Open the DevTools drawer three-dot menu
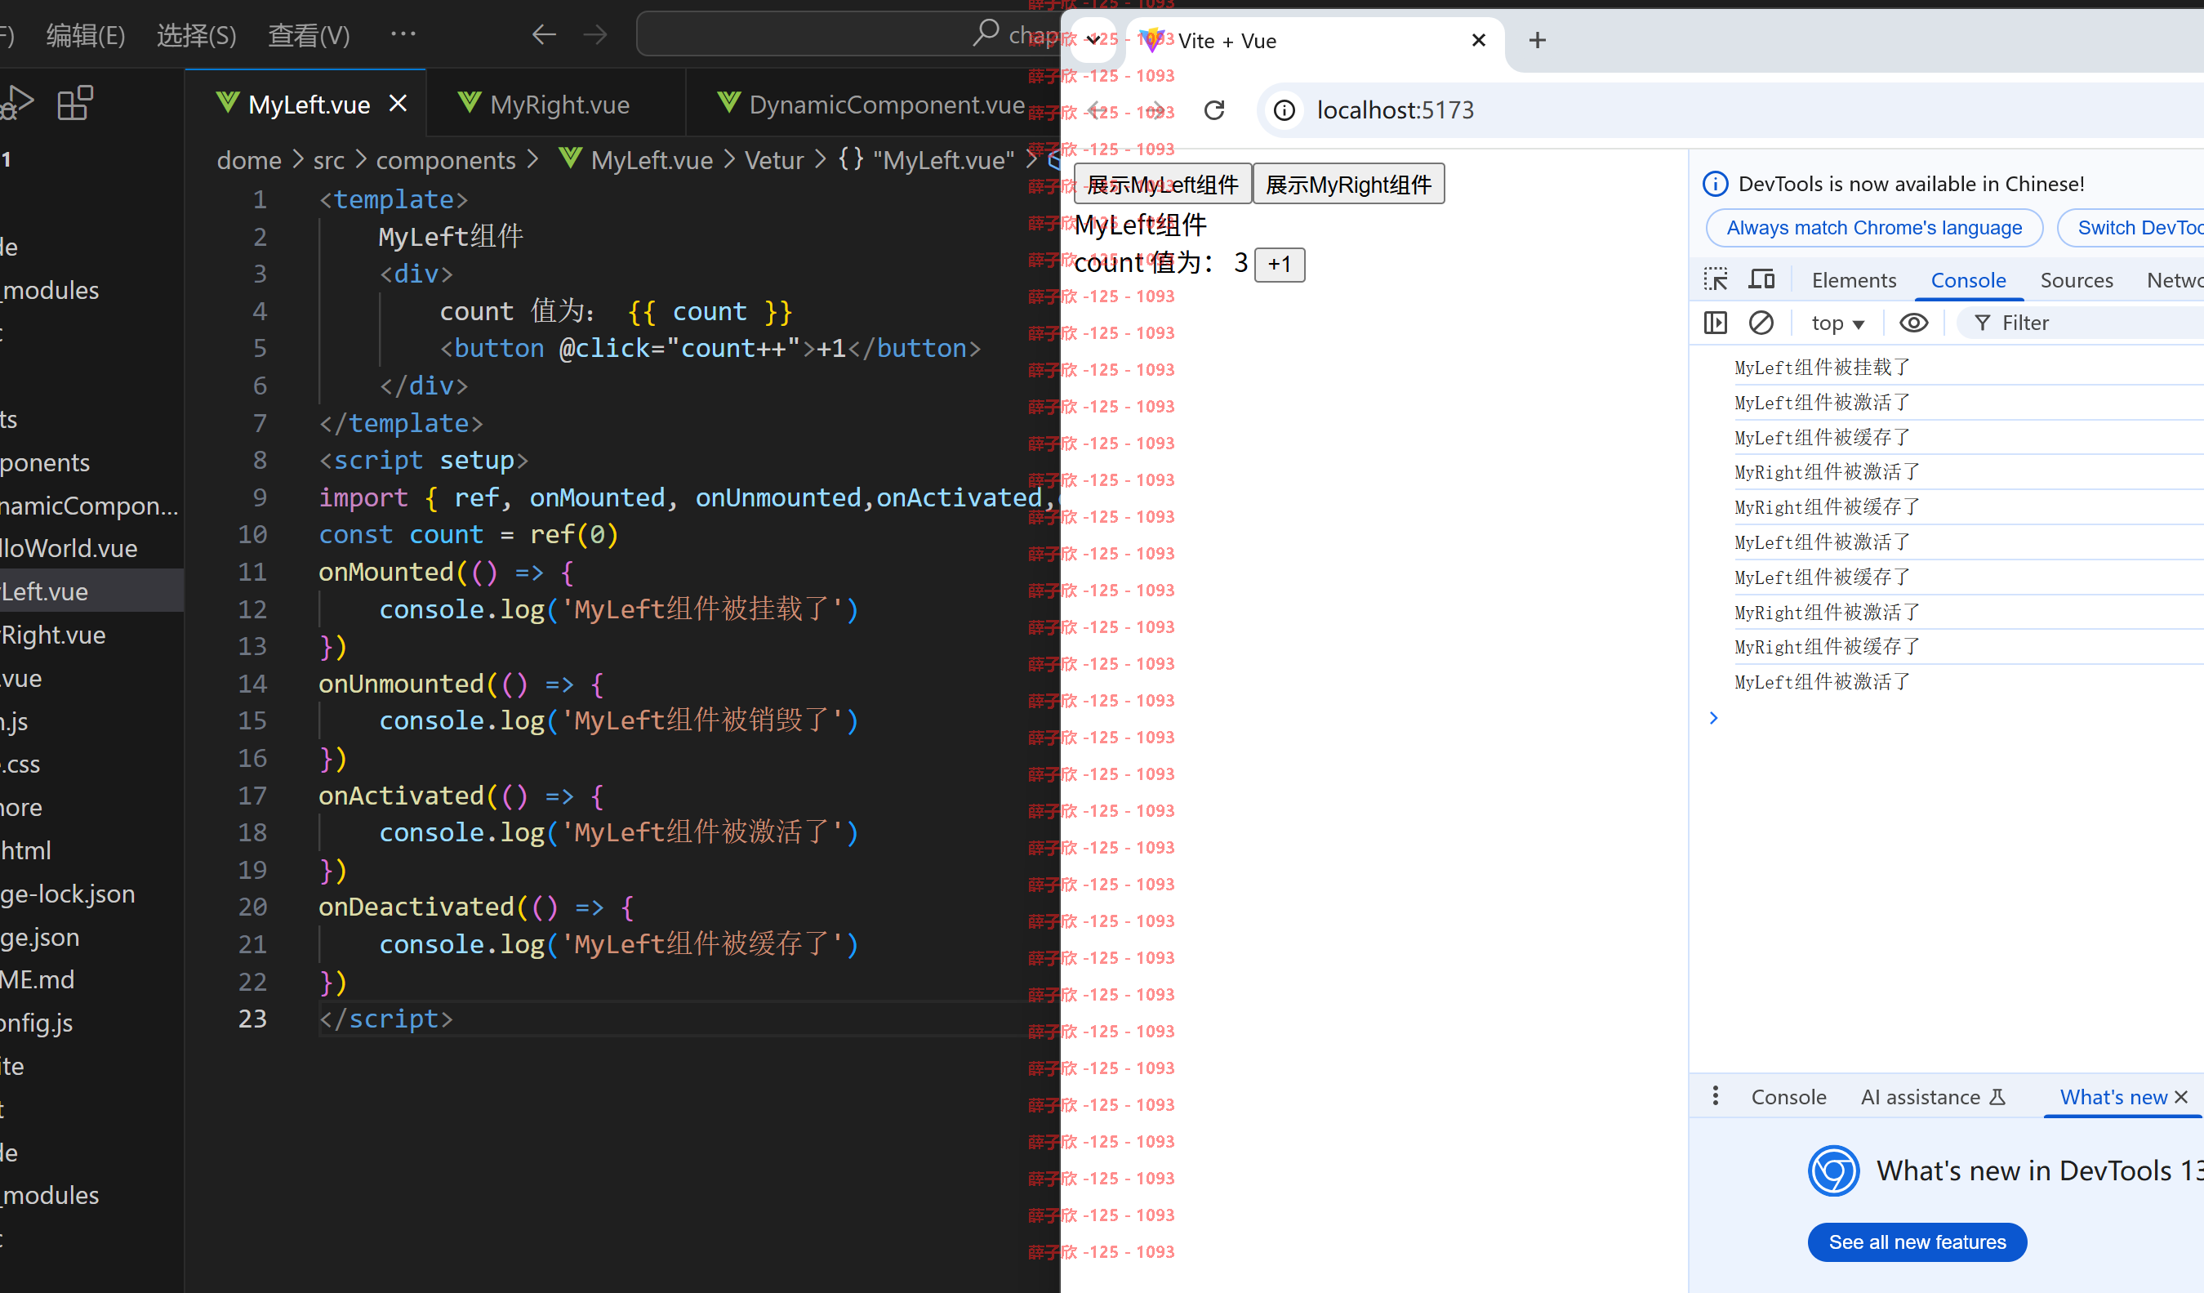The image size is (2204, 1293). click(1715, 1096)
